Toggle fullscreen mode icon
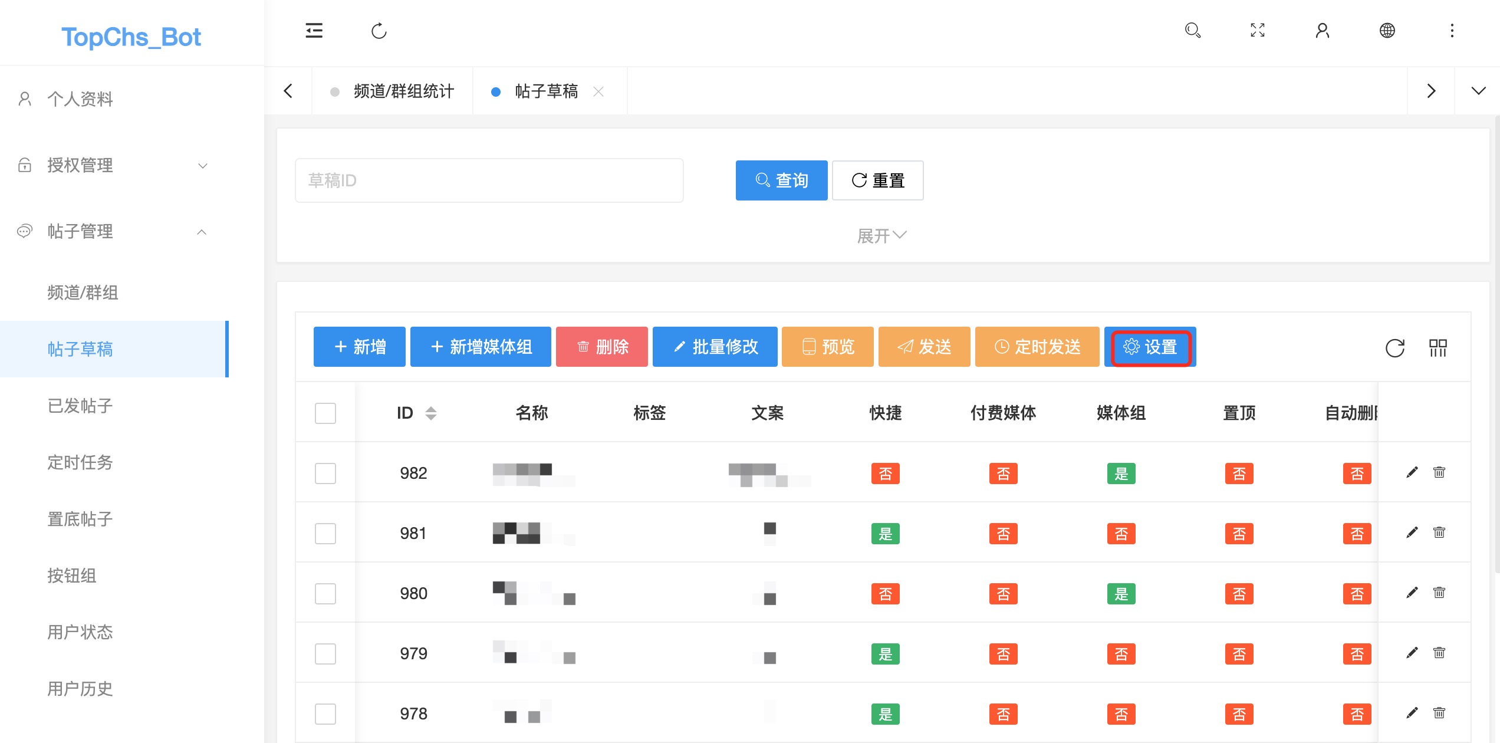Screen dimensions: 1500x743 coord(1258,31)
